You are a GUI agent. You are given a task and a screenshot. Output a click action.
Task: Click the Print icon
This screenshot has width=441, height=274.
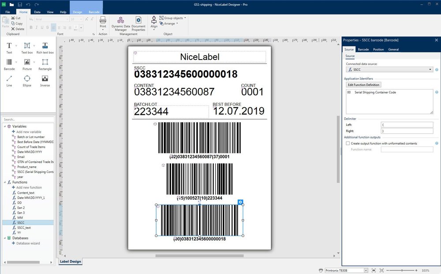pos(103,21)
